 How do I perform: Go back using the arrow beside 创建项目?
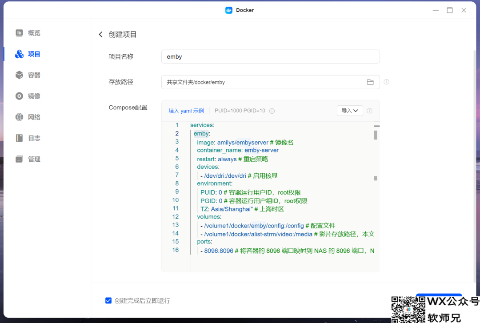[101, 35]
